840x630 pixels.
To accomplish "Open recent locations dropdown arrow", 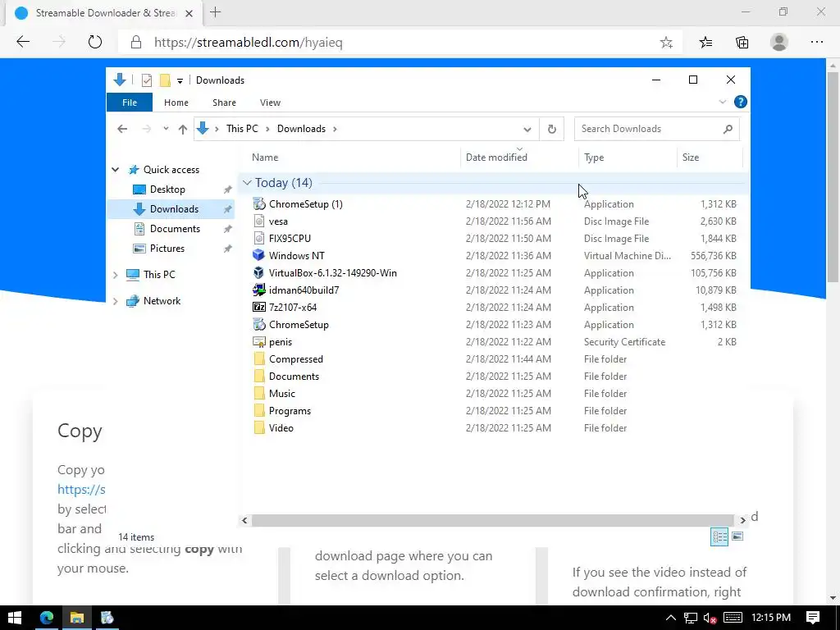I will click(166, 129).
